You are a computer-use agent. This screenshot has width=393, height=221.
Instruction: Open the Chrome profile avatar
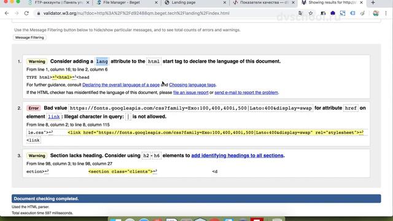point(375,14)
